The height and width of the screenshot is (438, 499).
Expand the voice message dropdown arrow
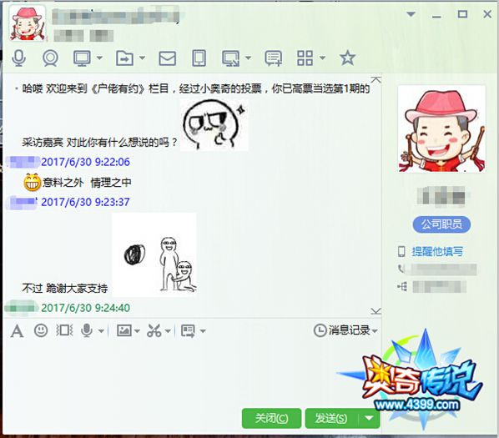101,331
